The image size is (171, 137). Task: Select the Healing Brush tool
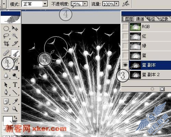click(x=6, y=53)
